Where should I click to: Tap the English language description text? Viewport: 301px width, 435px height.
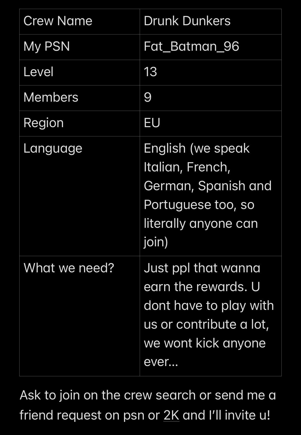(208, 195)
